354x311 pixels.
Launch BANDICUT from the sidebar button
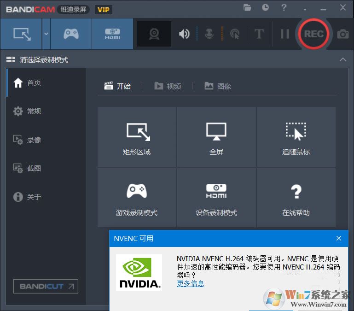[x=46, y=287]
